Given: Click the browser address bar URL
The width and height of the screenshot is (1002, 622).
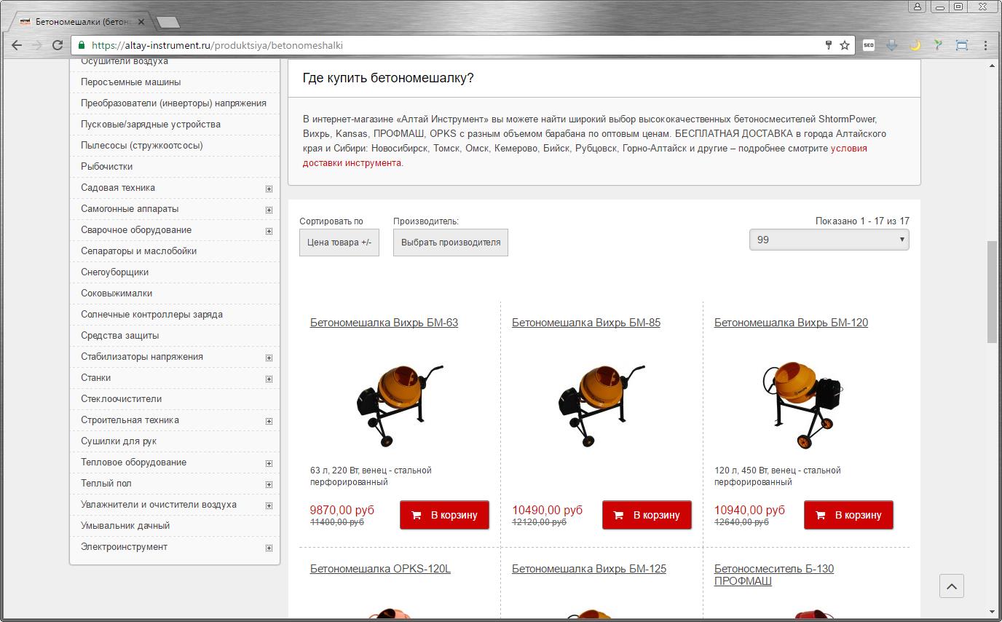Looking at the screenshot, I should (x=217, y=45).
